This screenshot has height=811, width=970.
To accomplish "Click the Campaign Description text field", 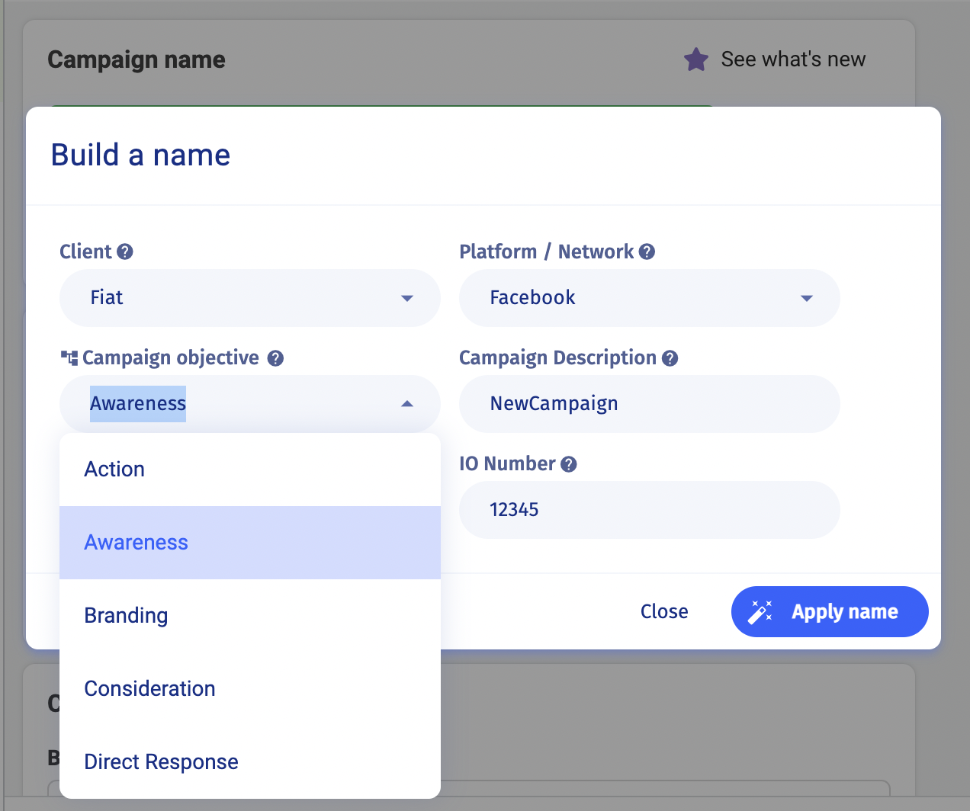I will (649, 404).
